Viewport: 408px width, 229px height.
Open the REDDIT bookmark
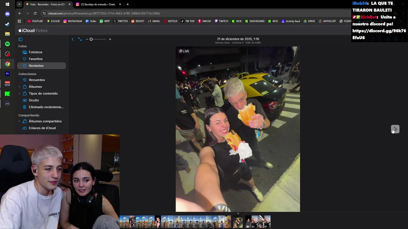[138, 21]
